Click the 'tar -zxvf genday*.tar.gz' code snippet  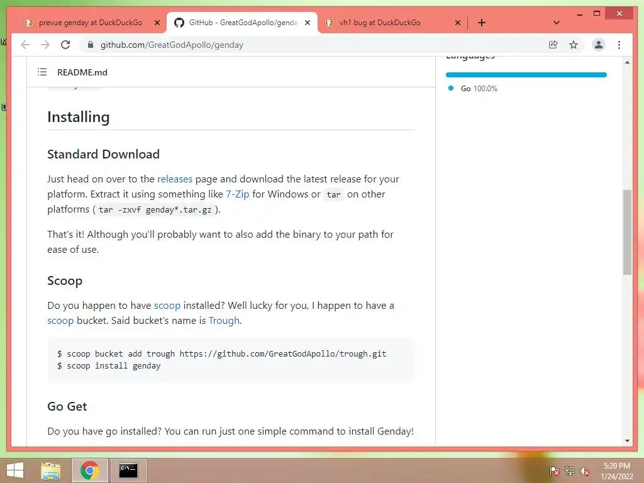point(155,209)
